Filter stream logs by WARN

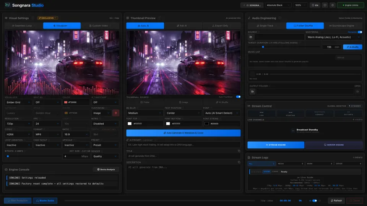click(x=319, y=164)
